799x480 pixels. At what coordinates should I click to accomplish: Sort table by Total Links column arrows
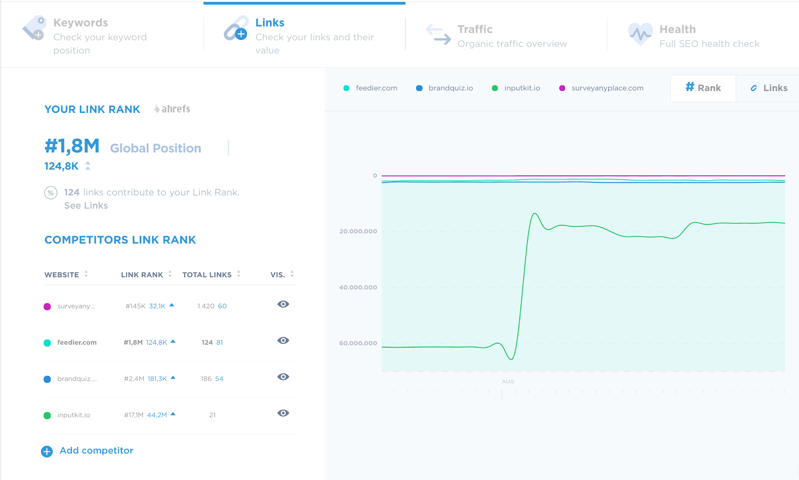[x=239, y=274]
